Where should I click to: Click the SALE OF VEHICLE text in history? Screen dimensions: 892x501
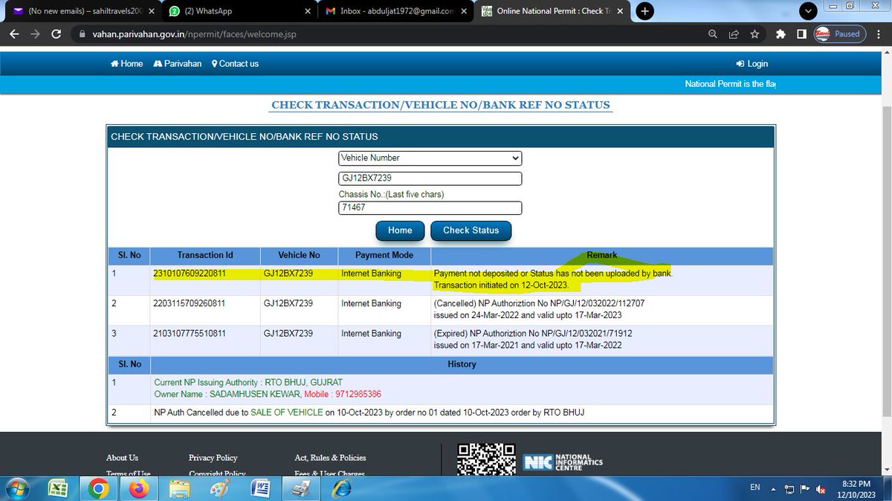click(x=286, y=413)
